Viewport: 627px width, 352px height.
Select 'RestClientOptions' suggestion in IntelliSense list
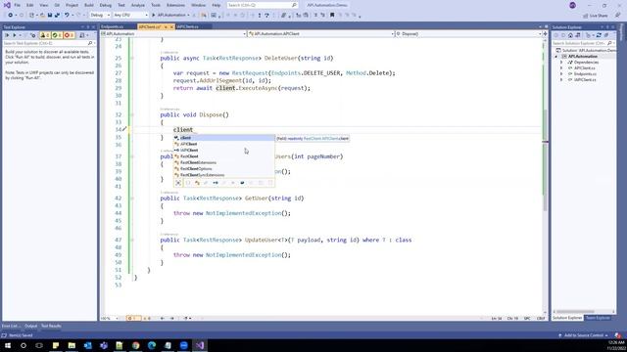tap(224, 169)
